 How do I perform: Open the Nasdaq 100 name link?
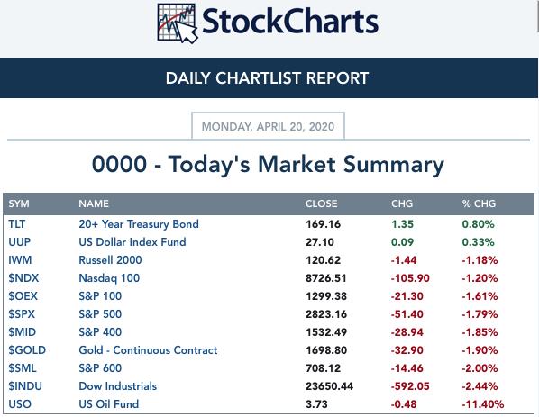(x=109, y=278)
